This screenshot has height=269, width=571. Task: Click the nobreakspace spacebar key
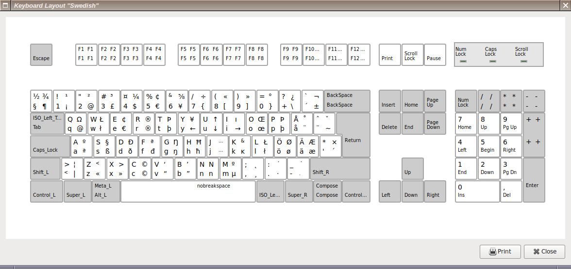click(188, 191)
